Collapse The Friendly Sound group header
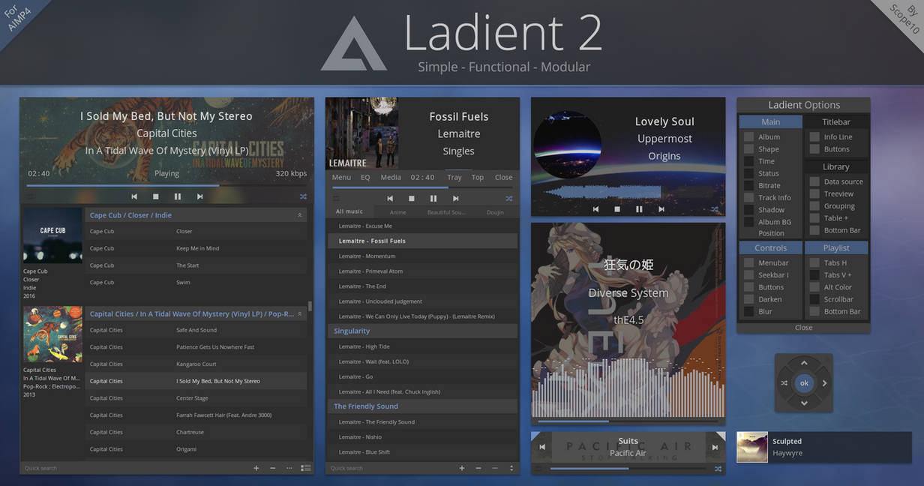Viewport: 924px width, 486px height. (423, 406)
